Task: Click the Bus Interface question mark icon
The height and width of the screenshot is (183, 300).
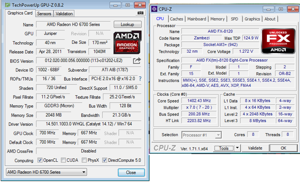Action: click(x=140, y=79)
